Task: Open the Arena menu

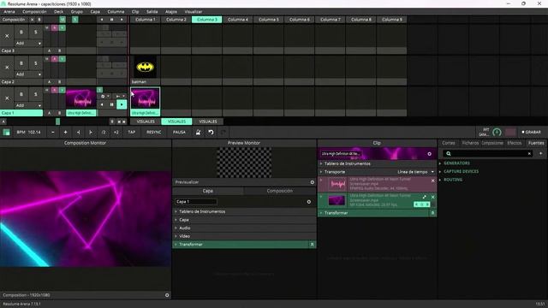Action: click(x=9, y=11)
